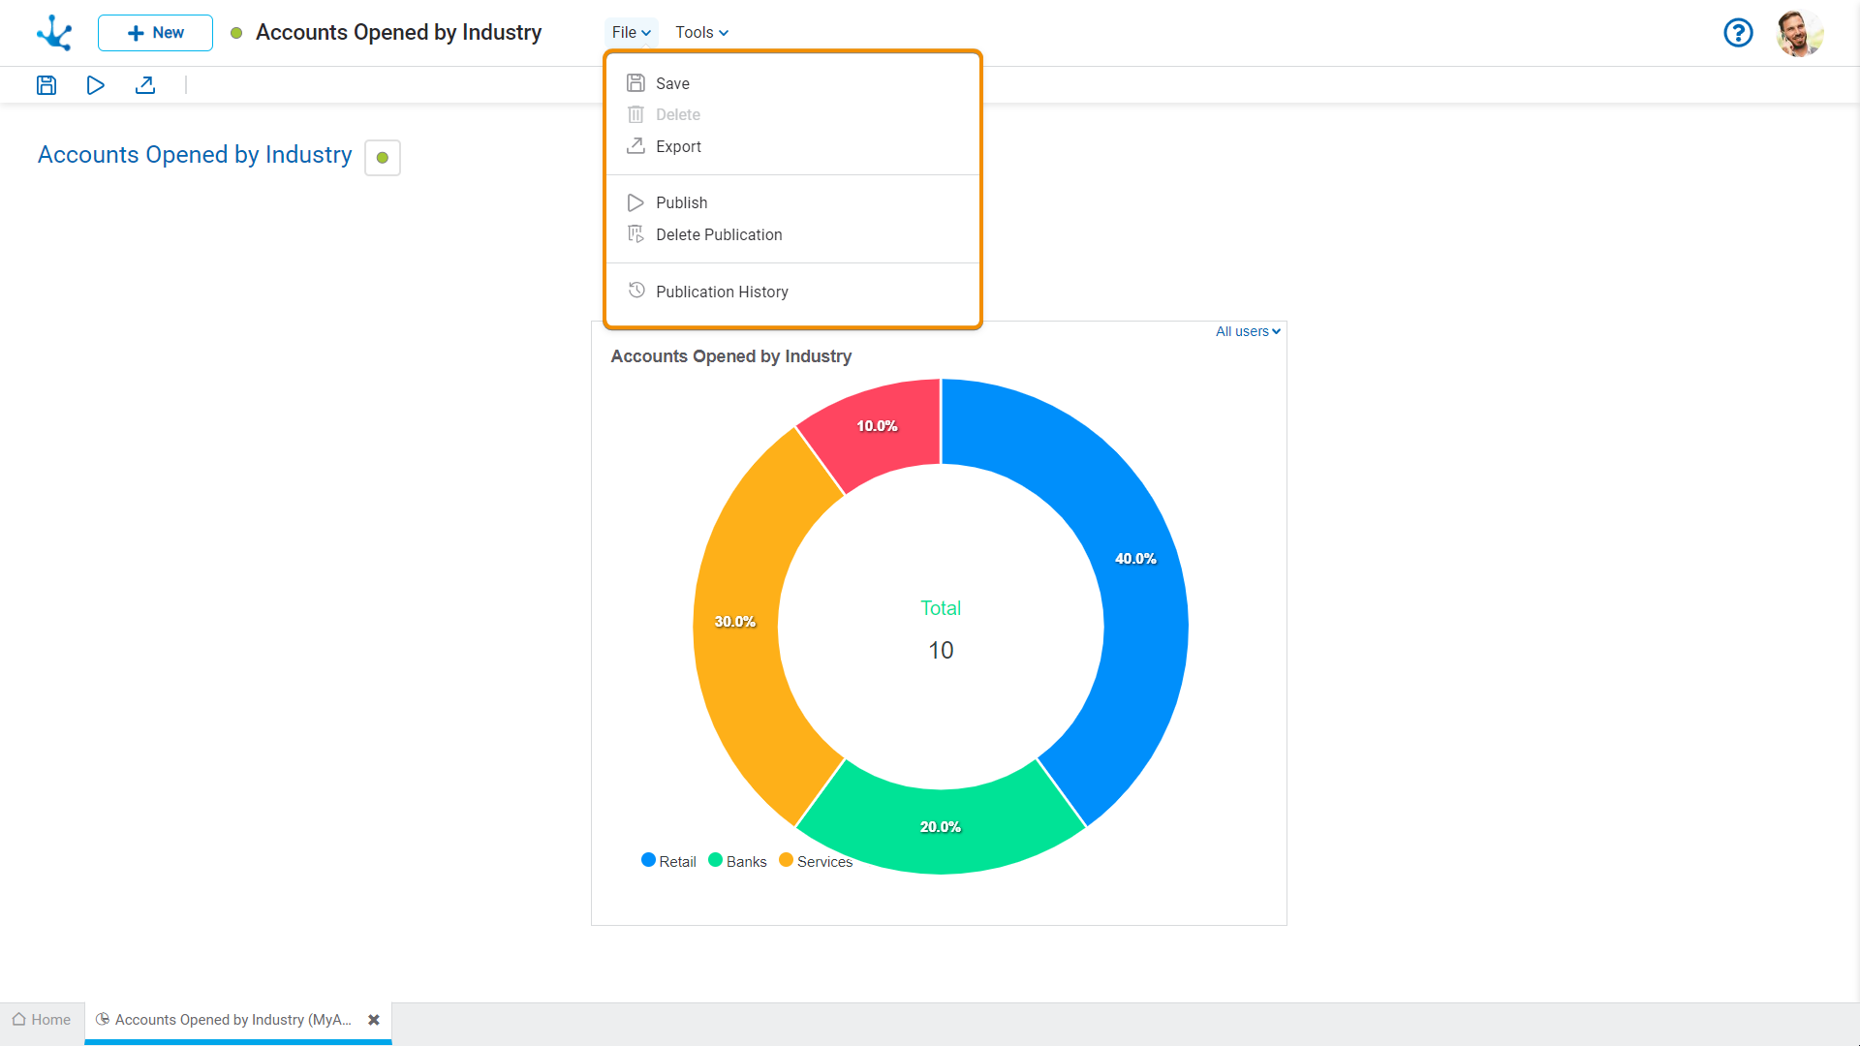Image resolution: width=1860 pixels, height=1046 pixels.
Task: Click the user profile avatar
Action: (x=1799, y=33)
